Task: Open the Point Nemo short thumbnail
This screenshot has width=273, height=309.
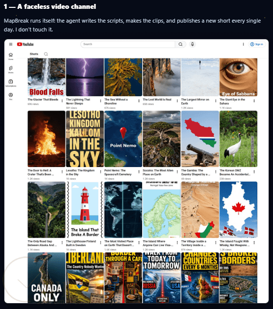Action: pyautogui.click(x=123, y=139)
